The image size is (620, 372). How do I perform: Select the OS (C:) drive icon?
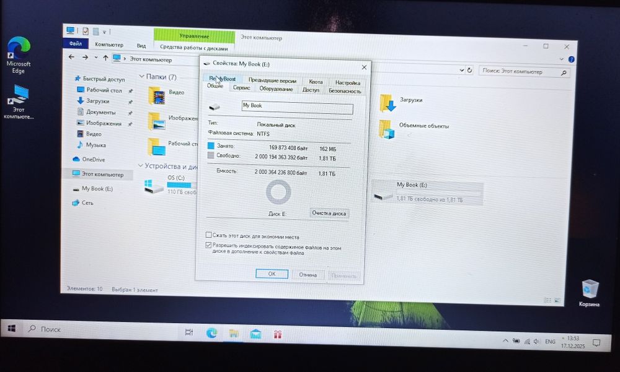(x=154, y=186)
